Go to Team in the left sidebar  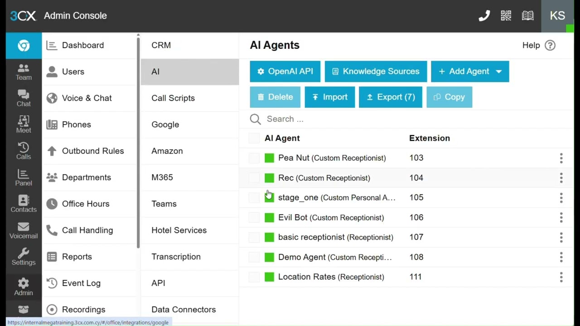click(x=24, y=72)
